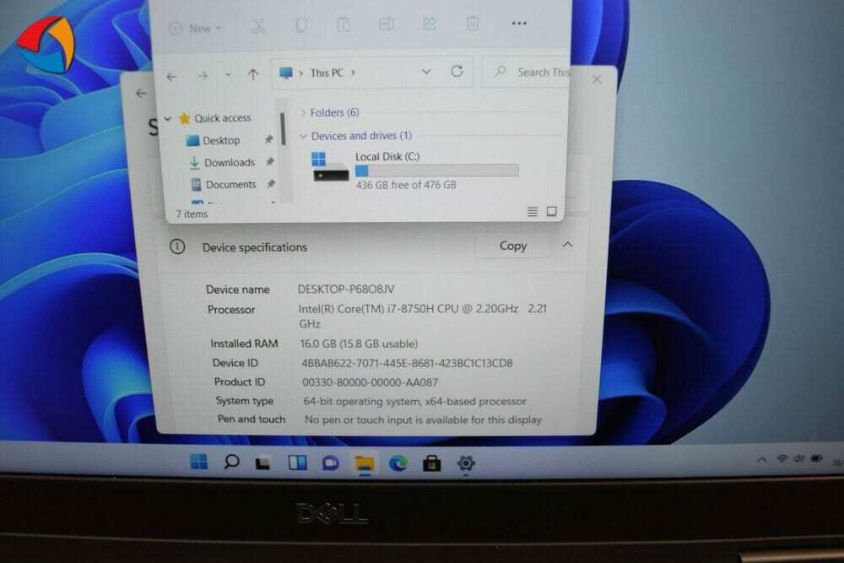Viewport: 844px width, 563px height.
Task: Select the Intel Core i7-8750H processor text
Action: pyautogui.click(x=423, y=316)
